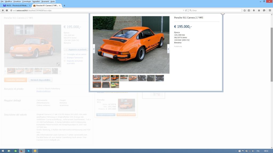Select the dark trunk thumbnail in the second row
Image resolution: width=273 pixels, height=153 pixels.
106,85
